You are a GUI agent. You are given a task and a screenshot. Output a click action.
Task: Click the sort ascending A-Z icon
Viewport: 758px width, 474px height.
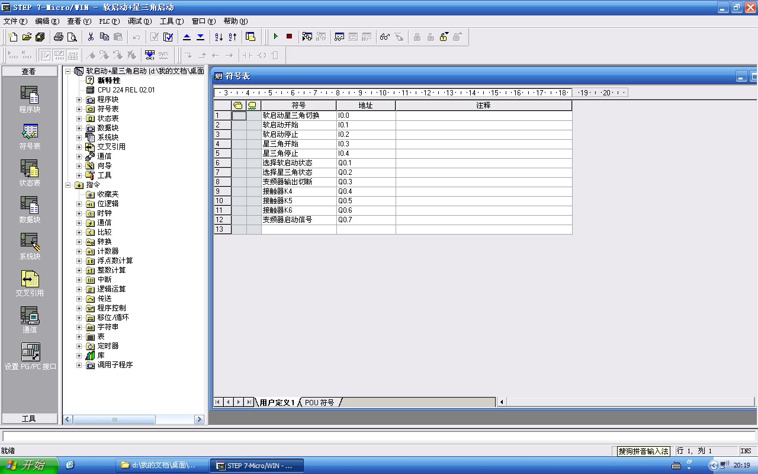(x=219, y=37)
